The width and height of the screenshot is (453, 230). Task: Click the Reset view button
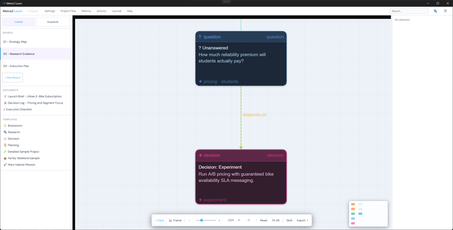point(263,220)
